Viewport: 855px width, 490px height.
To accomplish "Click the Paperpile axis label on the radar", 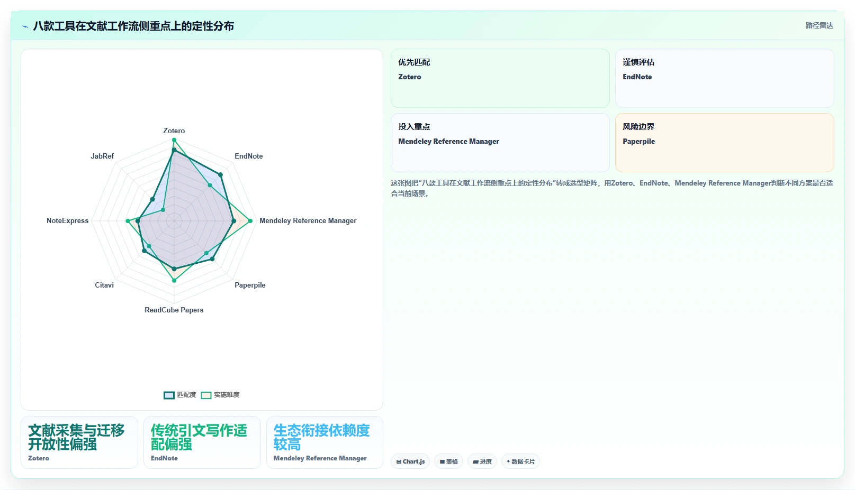I will click(x=250, y=285).
